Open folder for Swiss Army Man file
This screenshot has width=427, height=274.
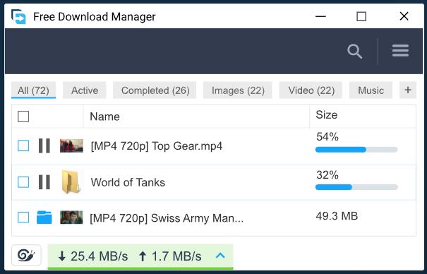pyautogui.click(x=44, y=218)
